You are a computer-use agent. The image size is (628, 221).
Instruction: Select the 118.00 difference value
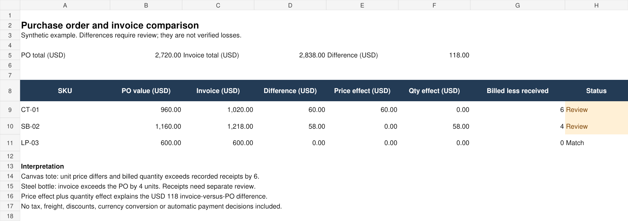(x=434, y=55)
